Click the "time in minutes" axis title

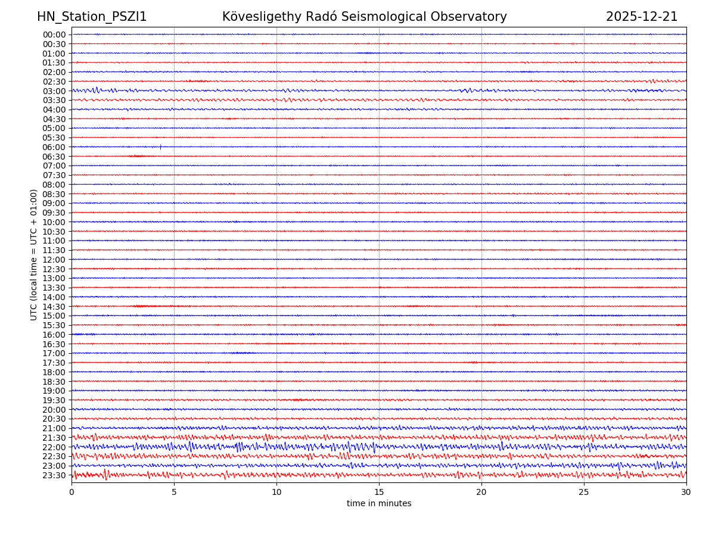[x=379, y=504]
